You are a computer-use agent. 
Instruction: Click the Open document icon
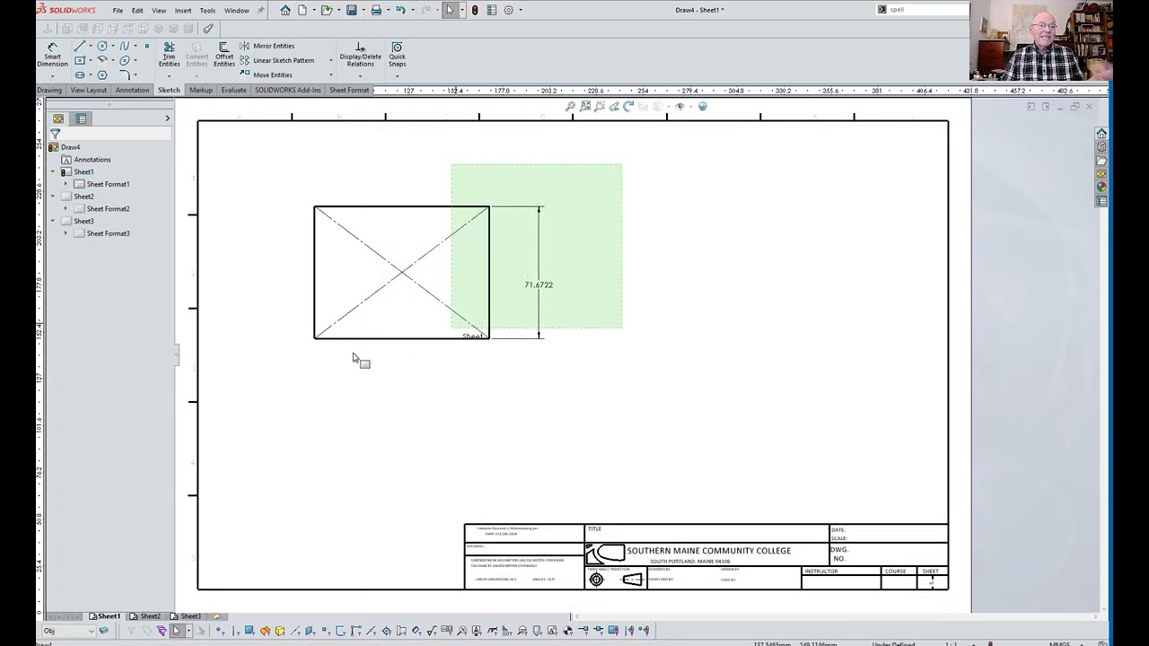pyautogui.click(x=327, y=10)
